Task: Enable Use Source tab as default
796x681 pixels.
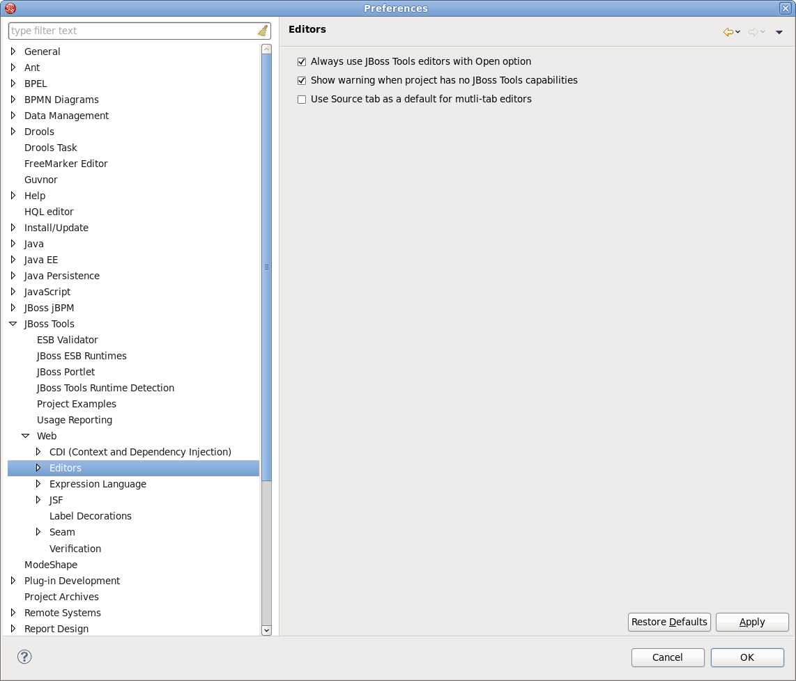Action: point(302,100)
